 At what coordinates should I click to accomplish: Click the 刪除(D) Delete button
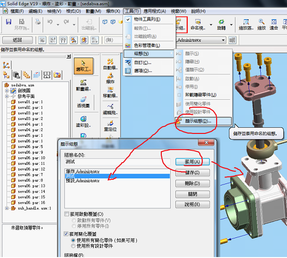pos(192,183)
